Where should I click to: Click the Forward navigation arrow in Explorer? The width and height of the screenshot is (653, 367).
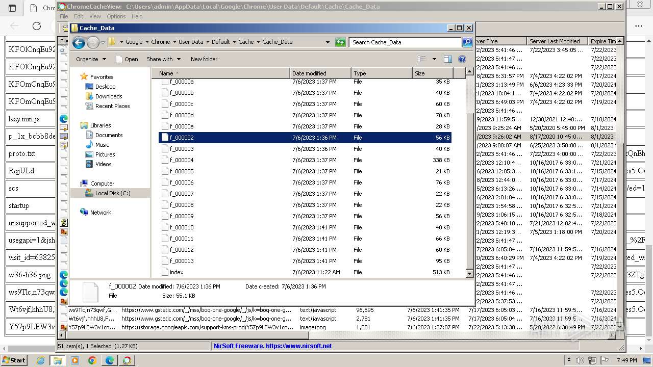click(x=93, y=42)
